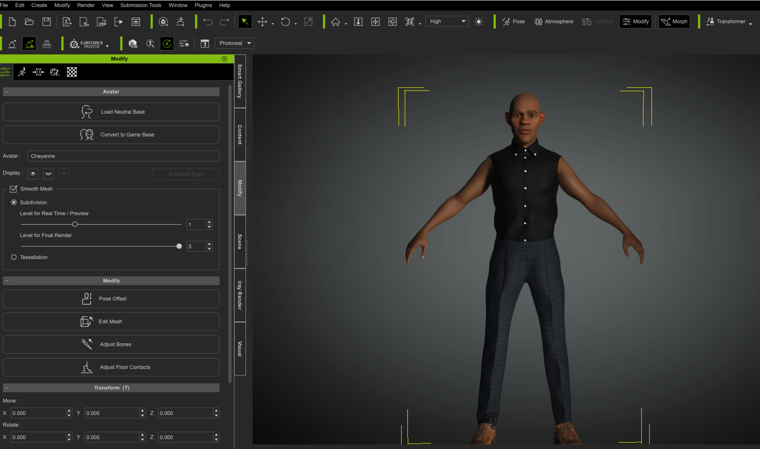Click the frame selection camera icon
The image size is (760, 449).
(x=410, y=22)
